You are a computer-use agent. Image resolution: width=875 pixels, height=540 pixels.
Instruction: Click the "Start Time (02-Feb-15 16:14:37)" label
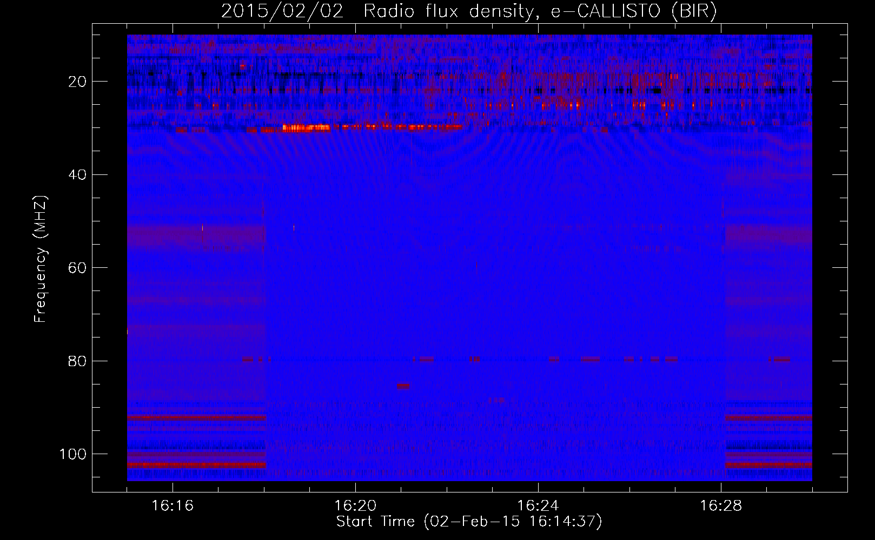(469, 522)
